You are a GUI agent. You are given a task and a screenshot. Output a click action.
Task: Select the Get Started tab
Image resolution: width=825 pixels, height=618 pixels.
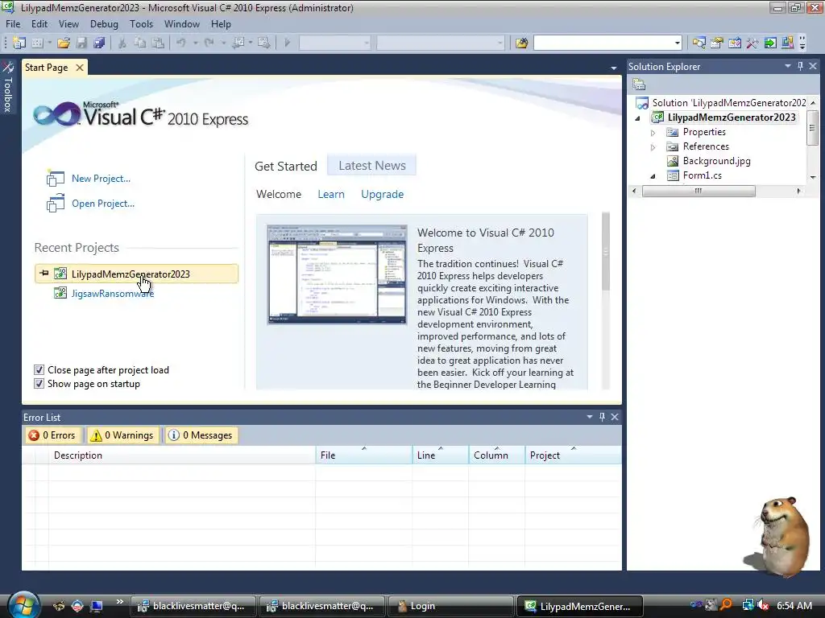pyautogui.click(x=286, y=166)
